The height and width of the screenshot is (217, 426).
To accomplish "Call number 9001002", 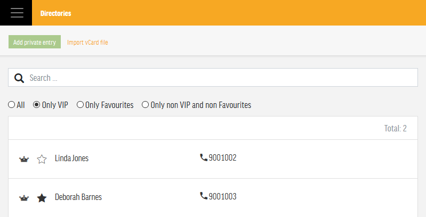I will (222, 157).
